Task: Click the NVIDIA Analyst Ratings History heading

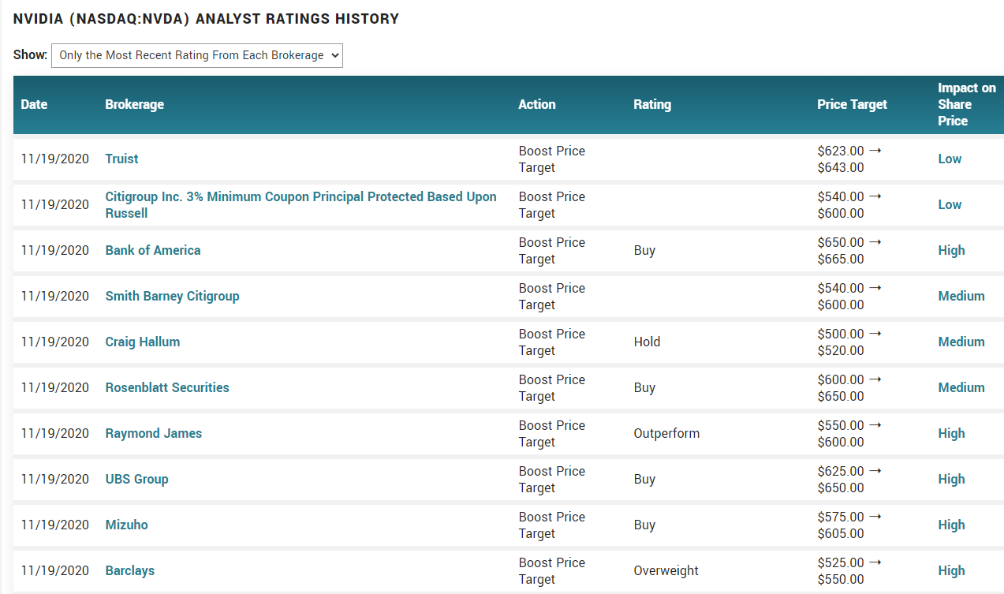Action: point(206,18)
